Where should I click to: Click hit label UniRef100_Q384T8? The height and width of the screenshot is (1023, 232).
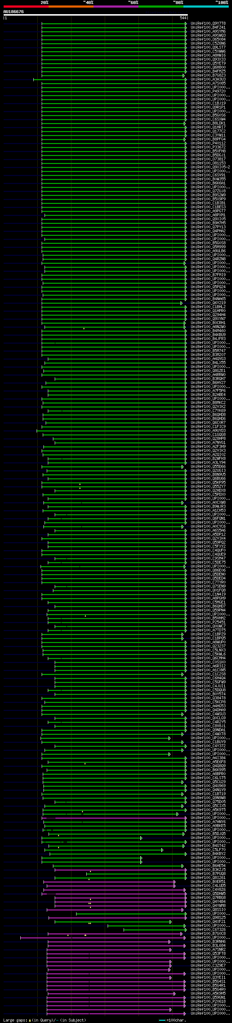tap(208, 698)
